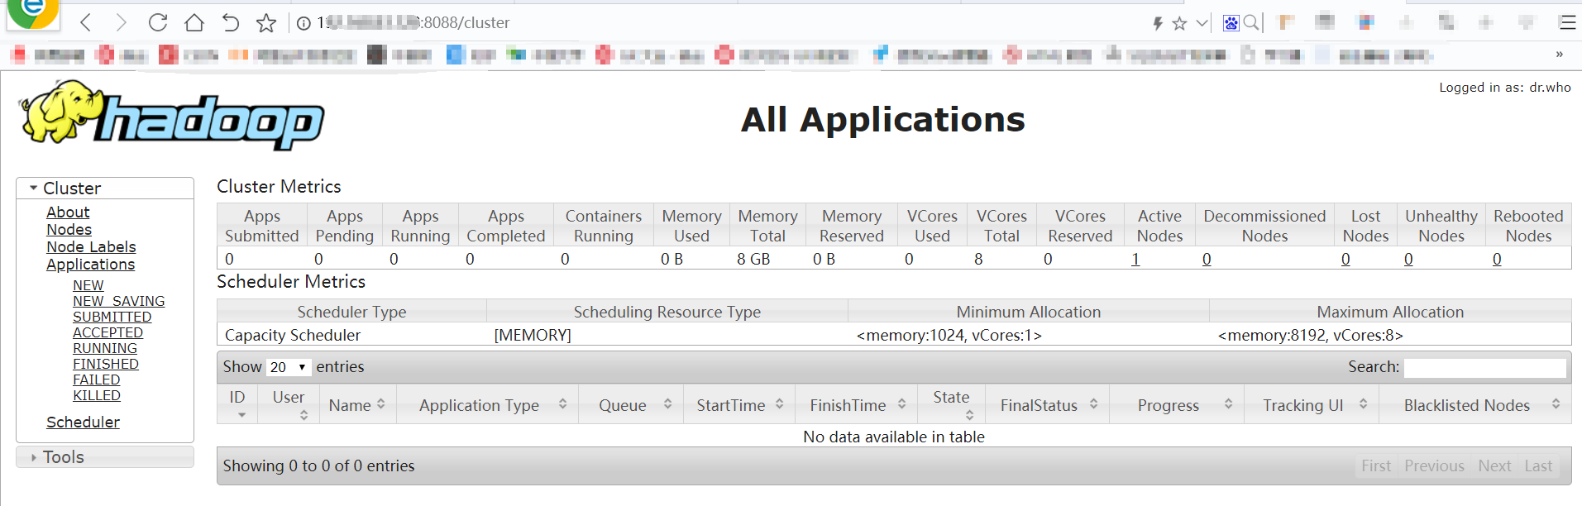Image resolution: width=1582 pixels, height=506 pixels.
Task: Open the Show entries dropdown
Action: coord(288,367)
